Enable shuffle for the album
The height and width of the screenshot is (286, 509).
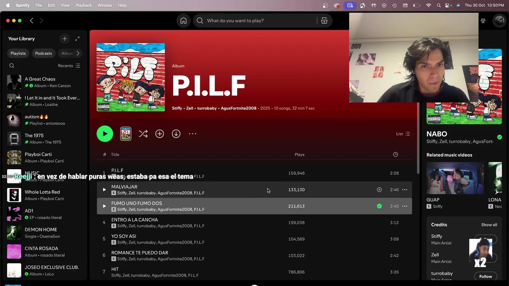click(143, 134)
